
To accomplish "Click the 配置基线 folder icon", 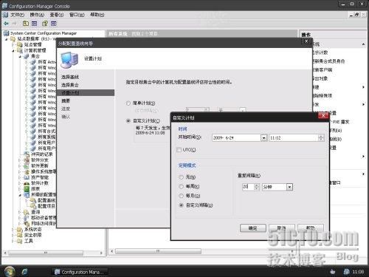I will click(x=33, y=200).
